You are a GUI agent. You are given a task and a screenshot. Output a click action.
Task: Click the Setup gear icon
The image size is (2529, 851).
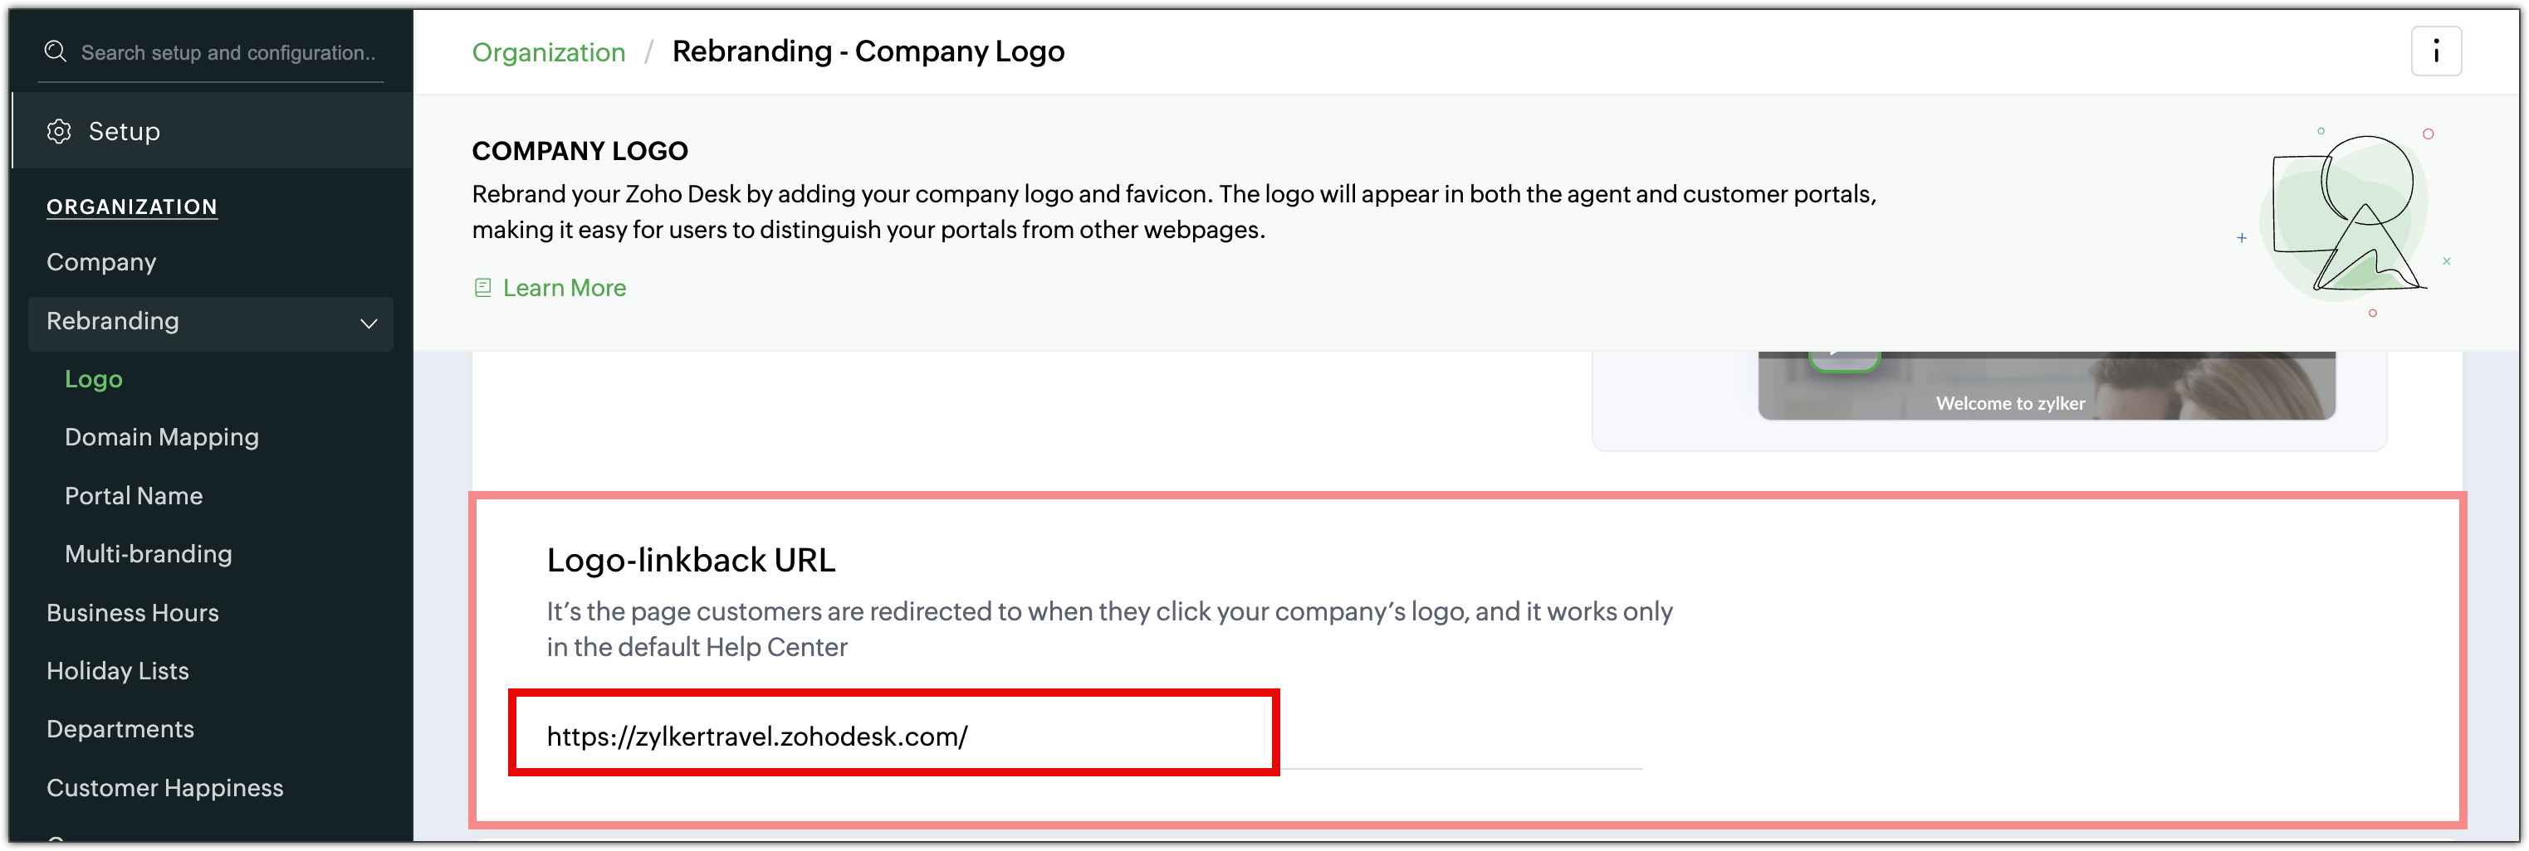[59, 131]
